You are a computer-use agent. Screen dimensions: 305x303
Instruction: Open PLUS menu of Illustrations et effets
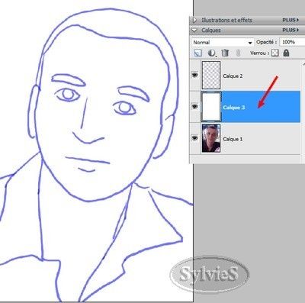tap(291, 20)
